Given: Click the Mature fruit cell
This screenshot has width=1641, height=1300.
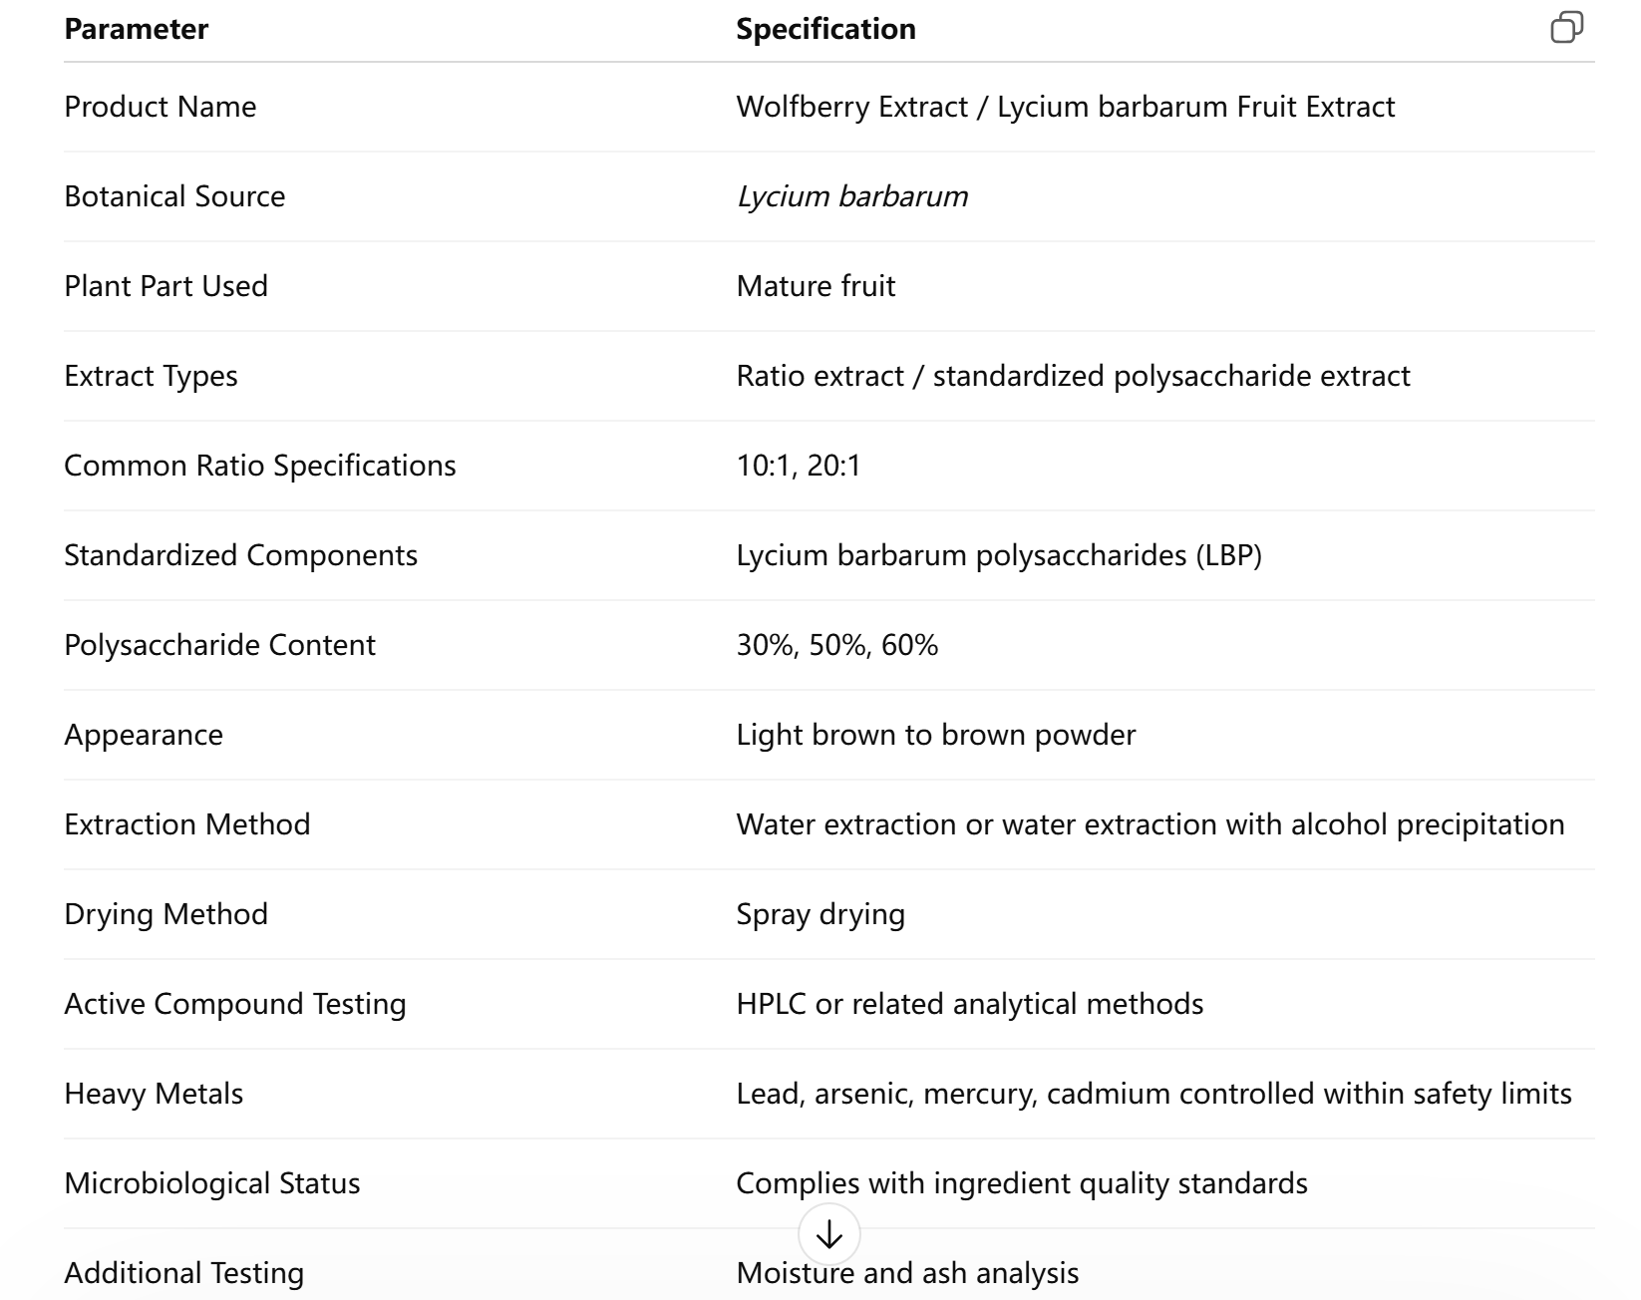Looking at the screenshot, I should coord(816,286).
